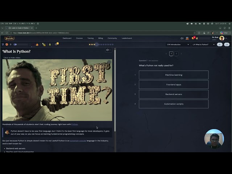This screenshot has width=232, height=174.
Task: Select the 'Machine learning' answer
Action: pyautogui.click(x=174, y=75)
